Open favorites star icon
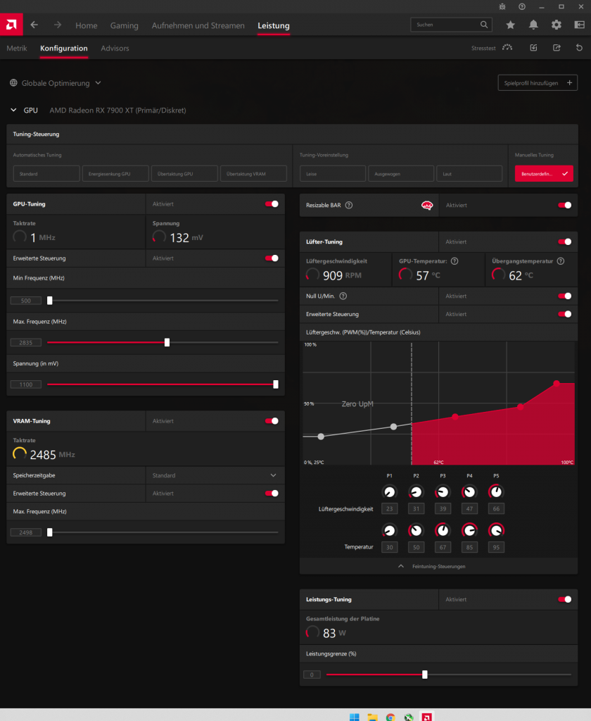The height and width of the screenshot is (721, 591). [x=510, y=25]
